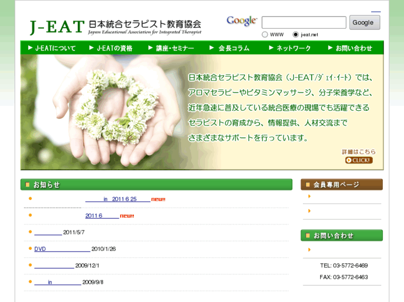404x302 pixels.
Task: Open the news link containing 'in 2011 6 25'
Action: coord(118,199)
